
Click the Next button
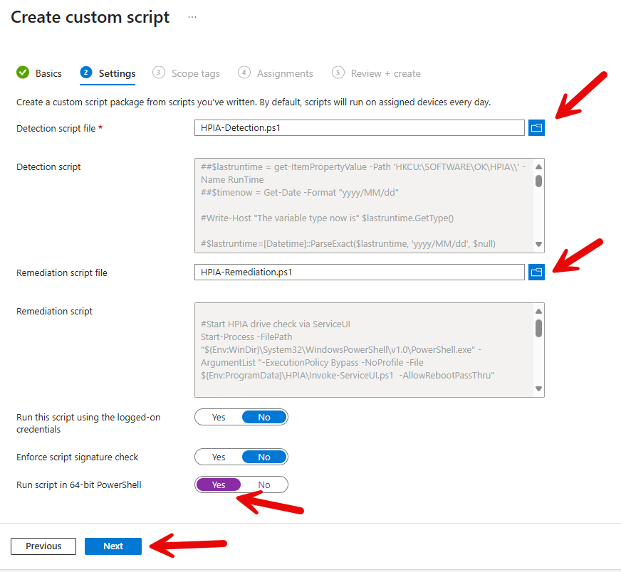[113, 546]
